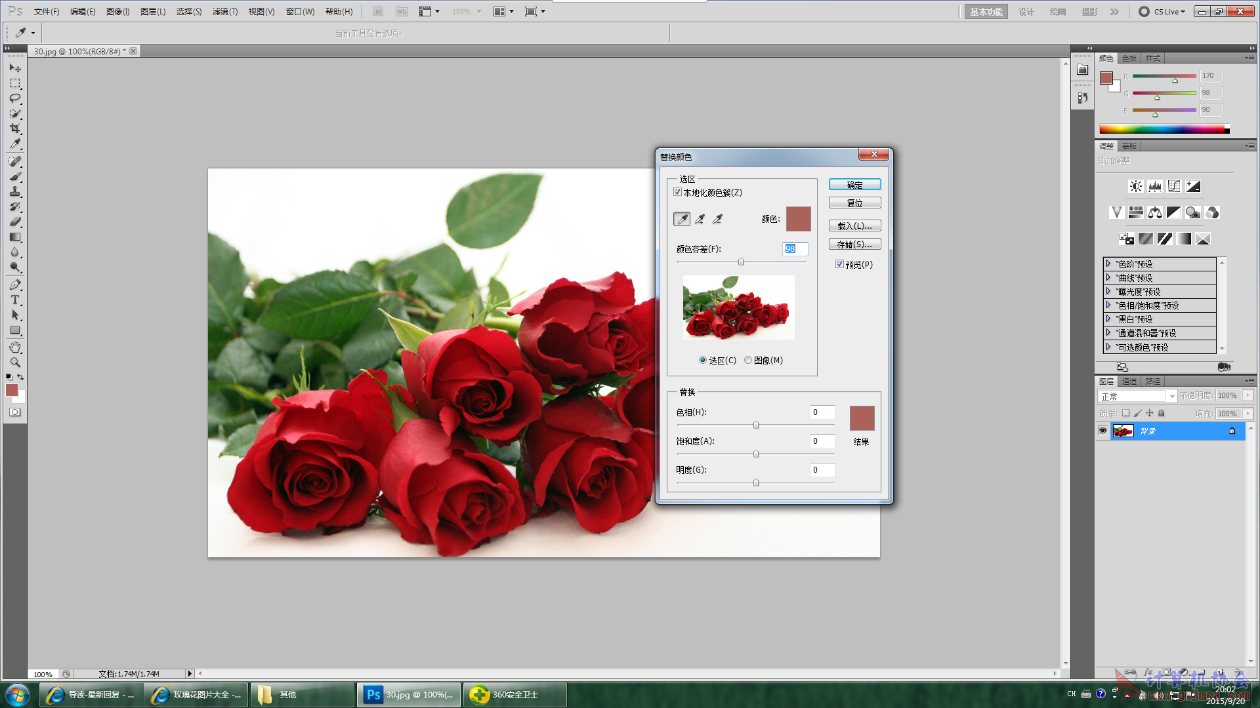Toggle lock transparent pixels icon

pos(1126,413)
